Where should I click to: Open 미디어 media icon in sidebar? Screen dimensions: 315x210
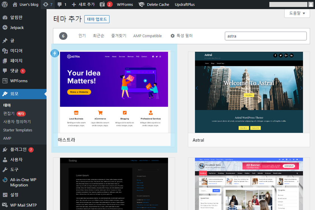[x=5, y=51]
